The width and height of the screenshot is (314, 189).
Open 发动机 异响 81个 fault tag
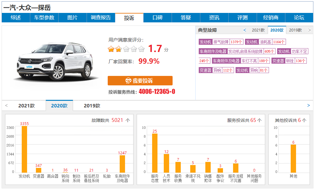click(x=252, y=70)
